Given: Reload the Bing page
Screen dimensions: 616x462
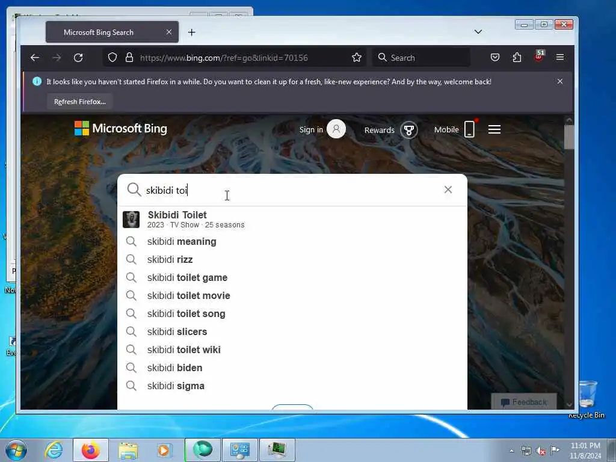Looking at the screenshot, I should pyautogui.click(x=78, y=58).
